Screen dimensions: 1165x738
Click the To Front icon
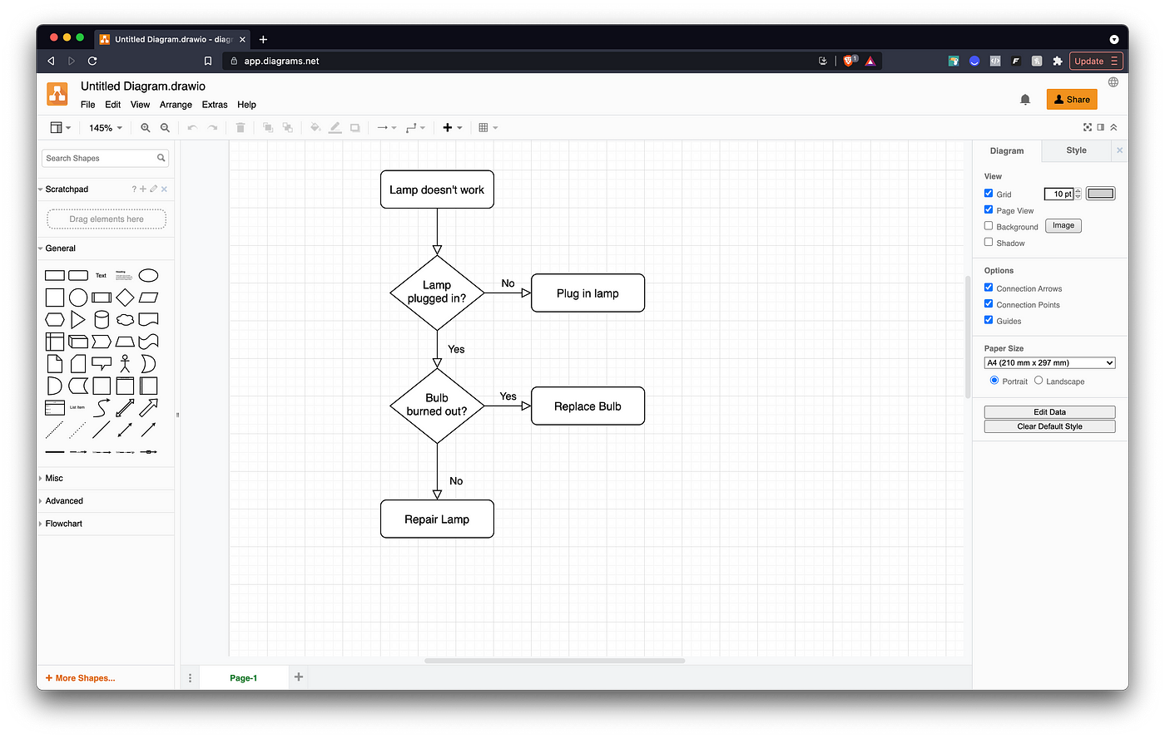coord(268,128)
